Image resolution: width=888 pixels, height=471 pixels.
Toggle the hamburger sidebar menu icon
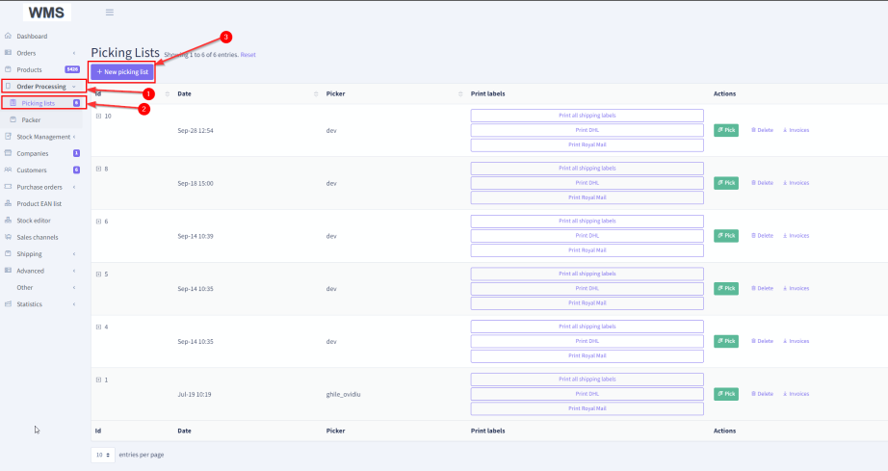click(110, 13)
